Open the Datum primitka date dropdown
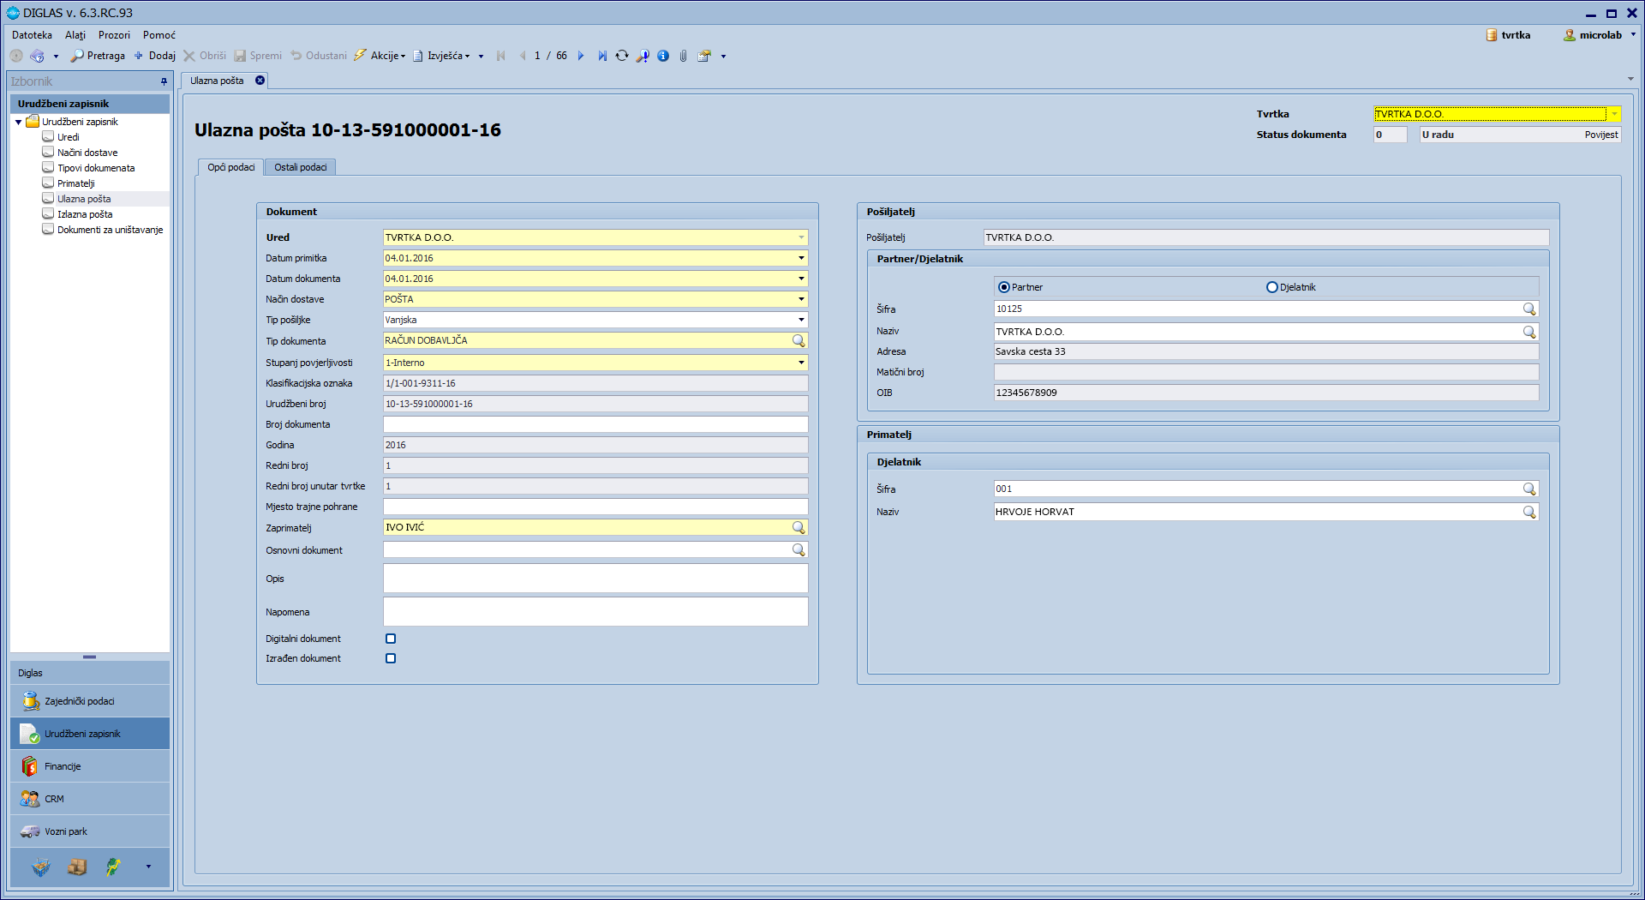Viewport: 1645px width, 900px height. click(x=801, y=258)
